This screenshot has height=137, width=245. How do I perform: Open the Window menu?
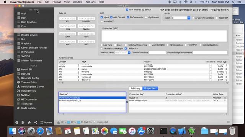click(77, 2)
